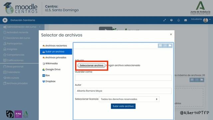This screenshot has height=120, width=213.
Task: Open Insignias in sidebar
Action: pos(10,49)
